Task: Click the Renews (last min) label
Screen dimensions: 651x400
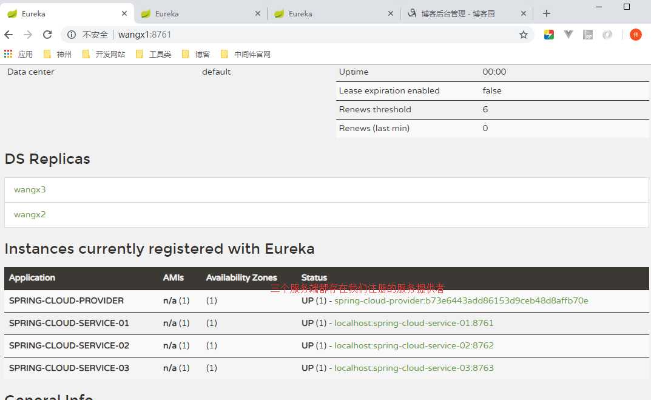Action: (x=374, y=128)
